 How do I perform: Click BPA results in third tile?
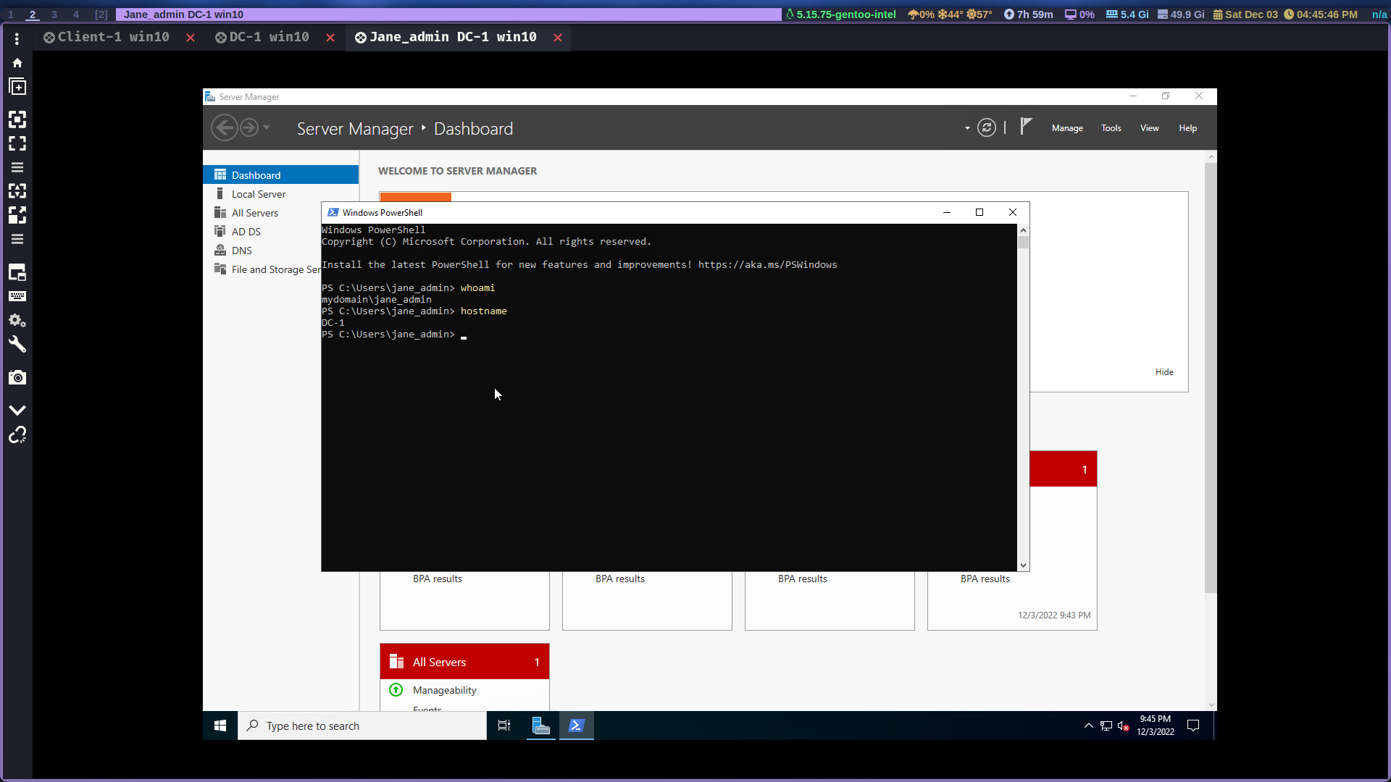coord(802,579)
